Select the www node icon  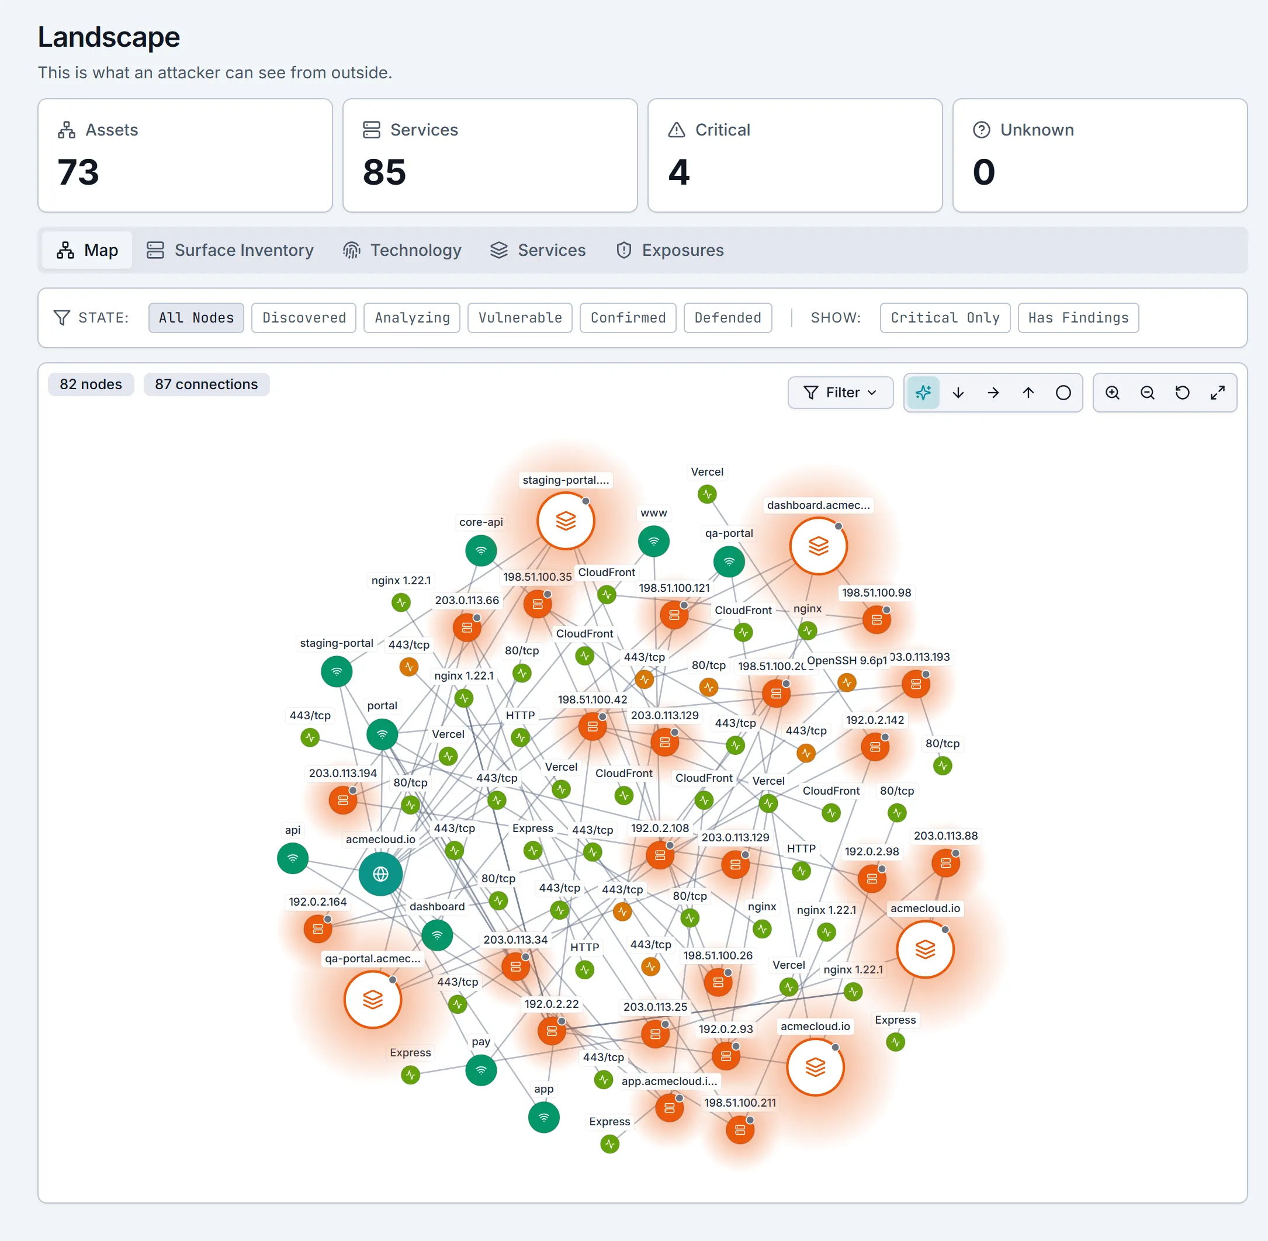[x=653, y=541]
